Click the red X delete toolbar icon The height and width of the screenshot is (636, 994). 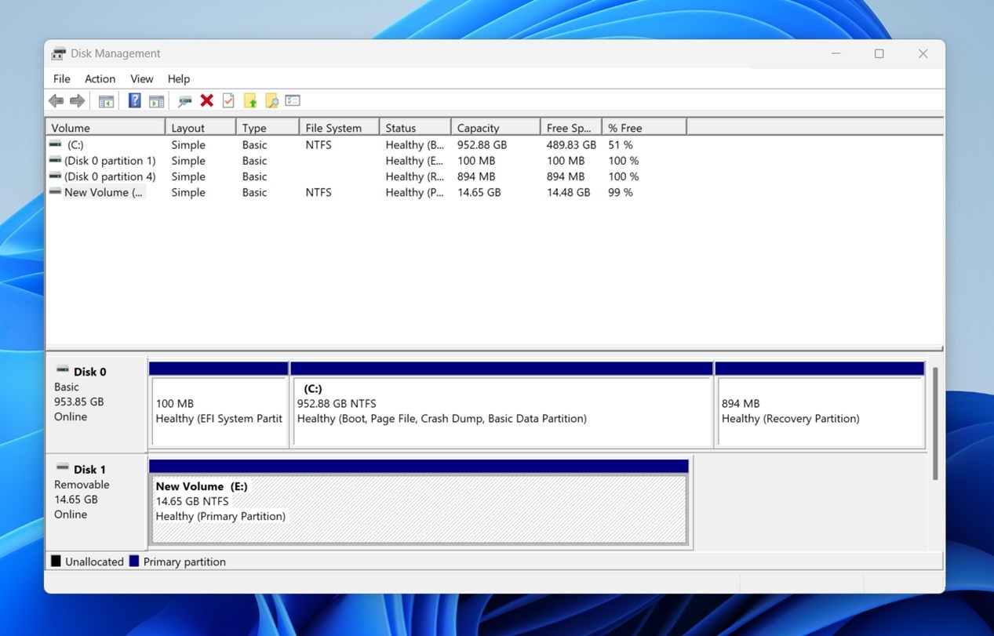(x=206, y=100)
